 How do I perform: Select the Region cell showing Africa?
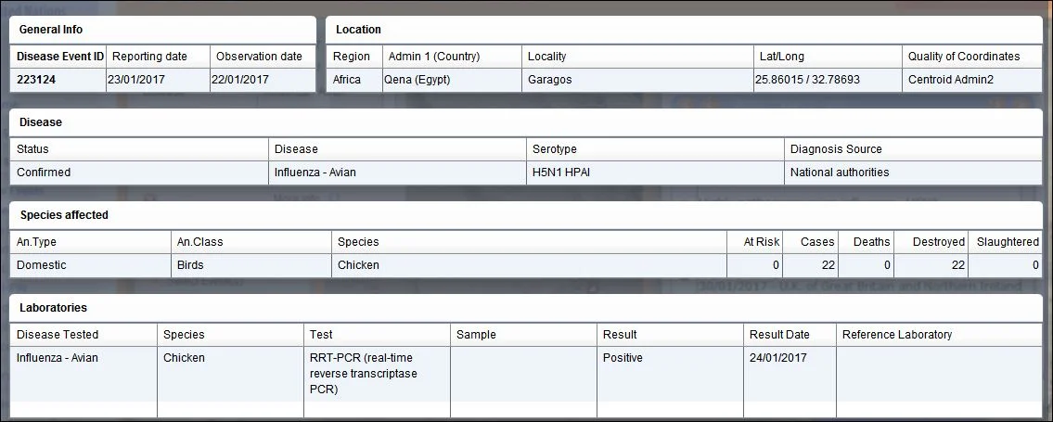353,80
